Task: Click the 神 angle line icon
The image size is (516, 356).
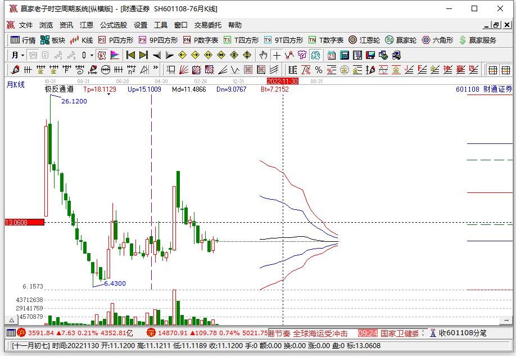Action: [x=448, y=70]
